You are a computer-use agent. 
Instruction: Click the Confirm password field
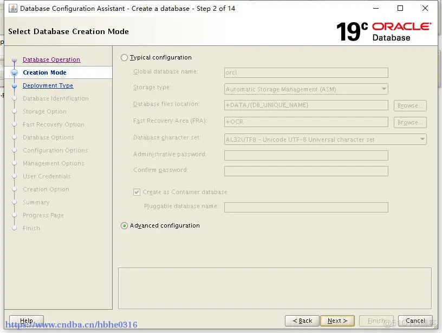pyautogui.click(x=306, y=171)
